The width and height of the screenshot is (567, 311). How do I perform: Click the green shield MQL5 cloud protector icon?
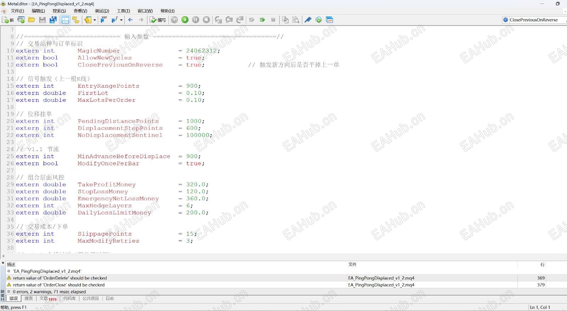(x=319, y=20)
